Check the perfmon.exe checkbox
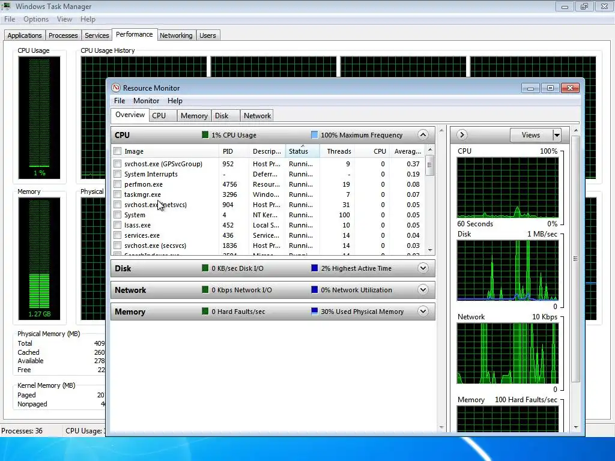This screenshot has width=615, height=461. (x=117, y=184)
